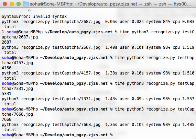The width and height of the screenshot is (196, 139).
Task: Click the red close window button
Action: 5,4
